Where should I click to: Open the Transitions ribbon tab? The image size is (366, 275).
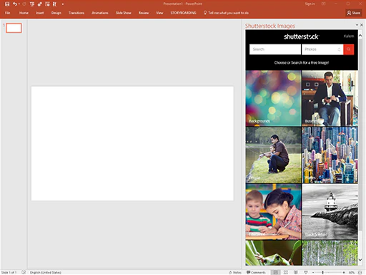click(x=76, y=13)
